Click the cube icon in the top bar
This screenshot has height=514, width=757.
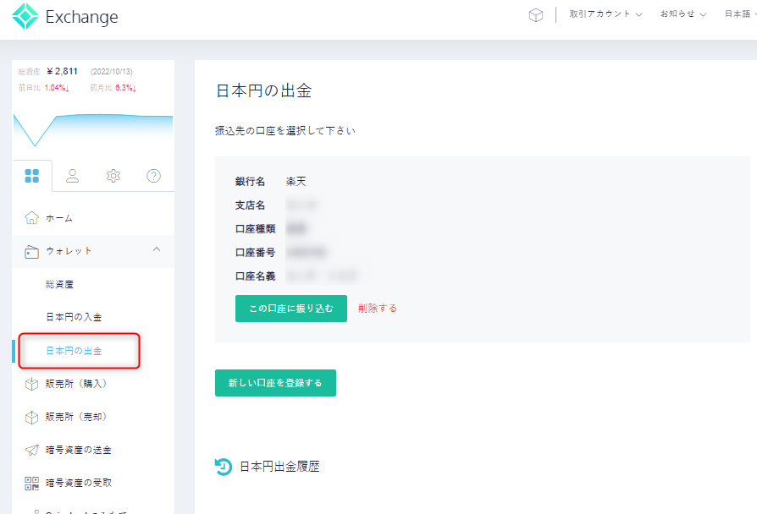(x=535, y=14)
